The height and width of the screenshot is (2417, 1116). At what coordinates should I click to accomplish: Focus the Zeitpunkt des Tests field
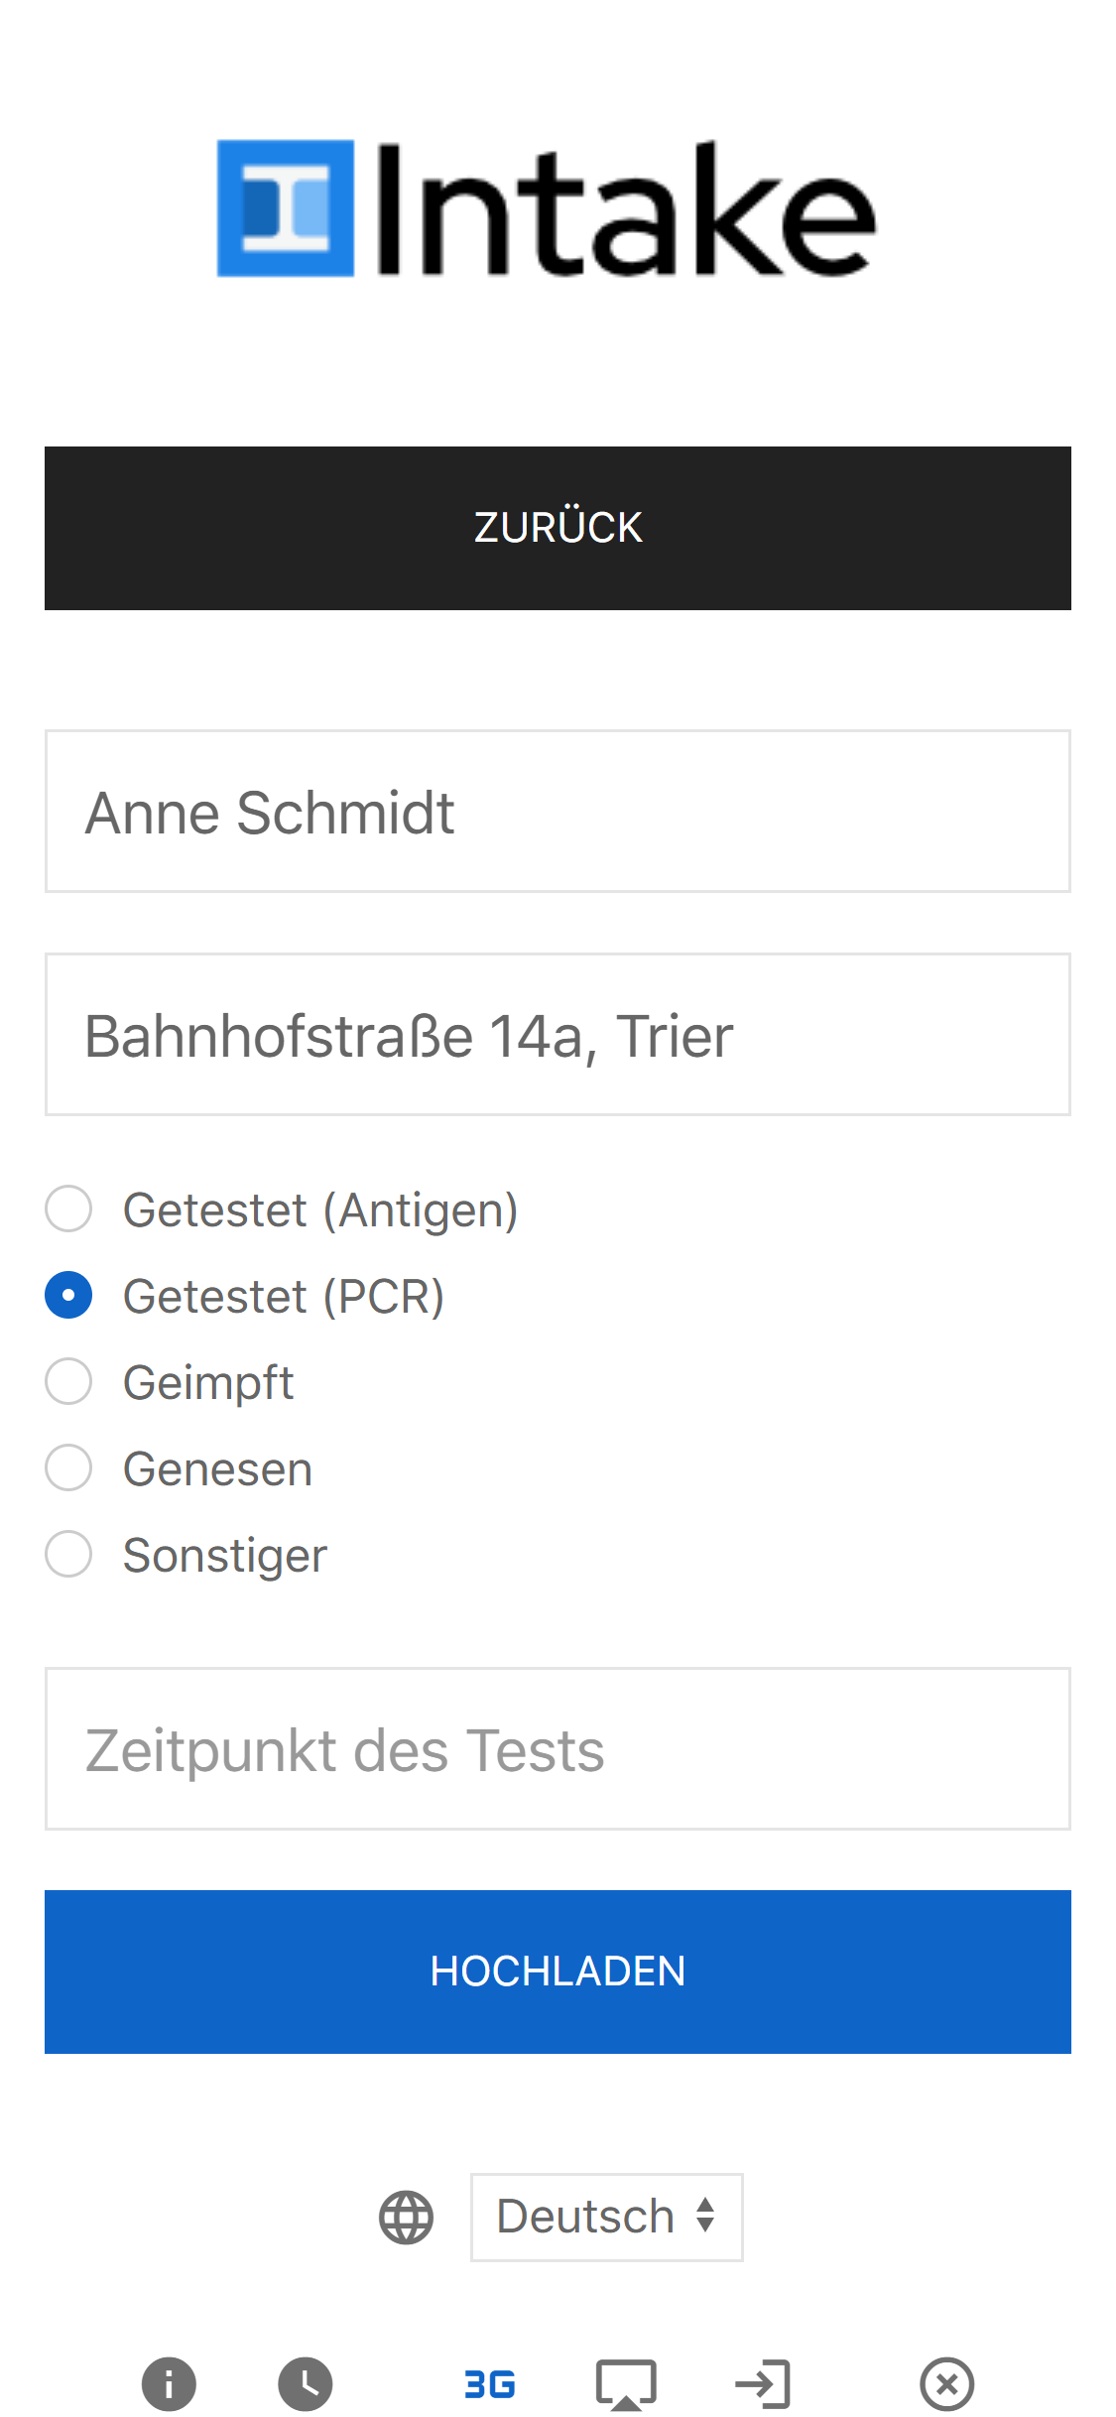point(558,1749)
